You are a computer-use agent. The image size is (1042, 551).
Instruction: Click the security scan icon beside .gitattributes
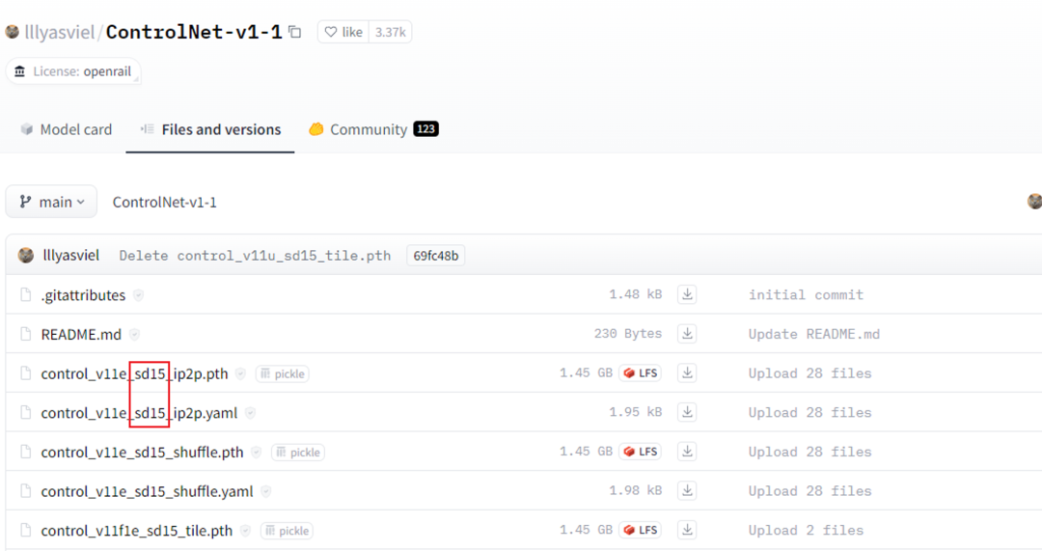point(138,295)
